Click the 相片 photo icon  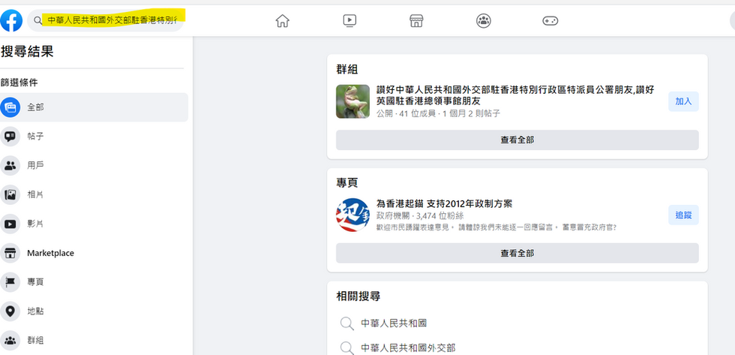10,194
